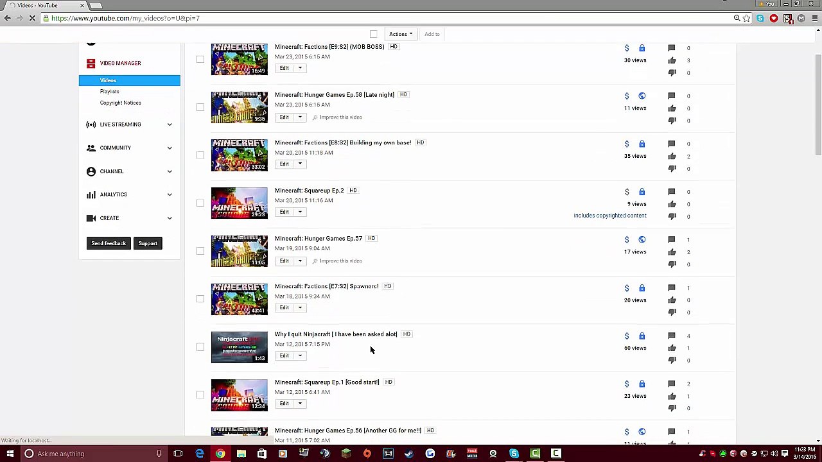Click the Ask me anything search box
Viewport: 822px width, 462px height.
pos(93,454)
